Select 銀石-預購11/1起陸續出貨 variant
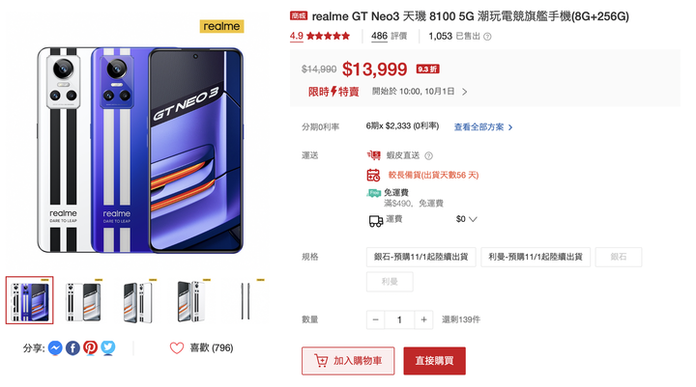Image resolution: width=696 pixels, height=387 pixels. pyautogui.click(x=420, y=257)
